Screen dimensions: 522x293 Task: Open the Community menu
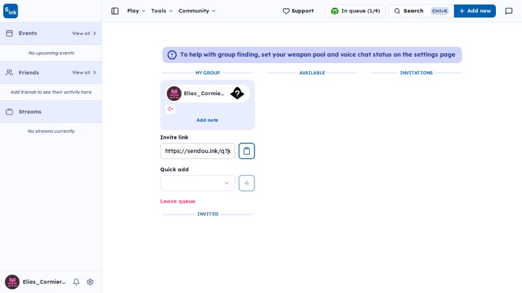pyautogui.click(x=197, y=11)
